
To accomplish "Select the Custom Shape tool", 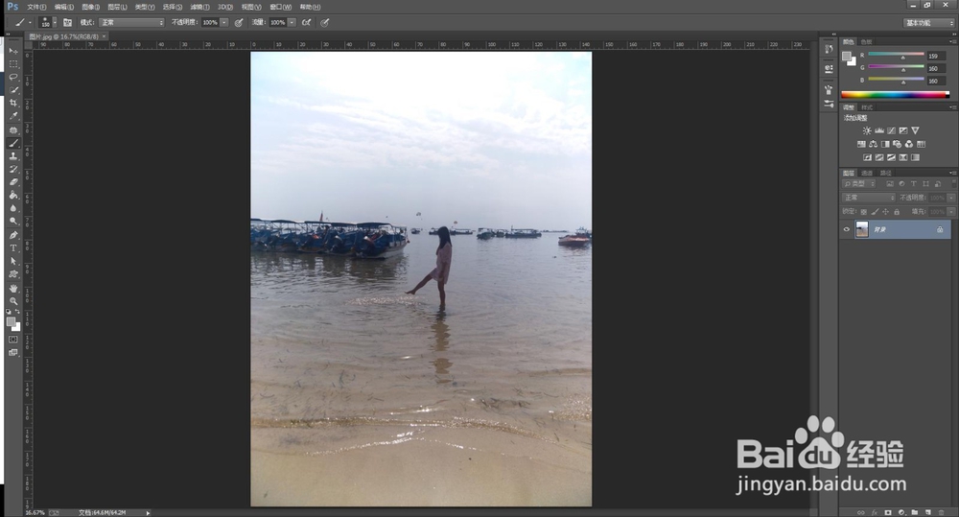I will coord(13,274).
